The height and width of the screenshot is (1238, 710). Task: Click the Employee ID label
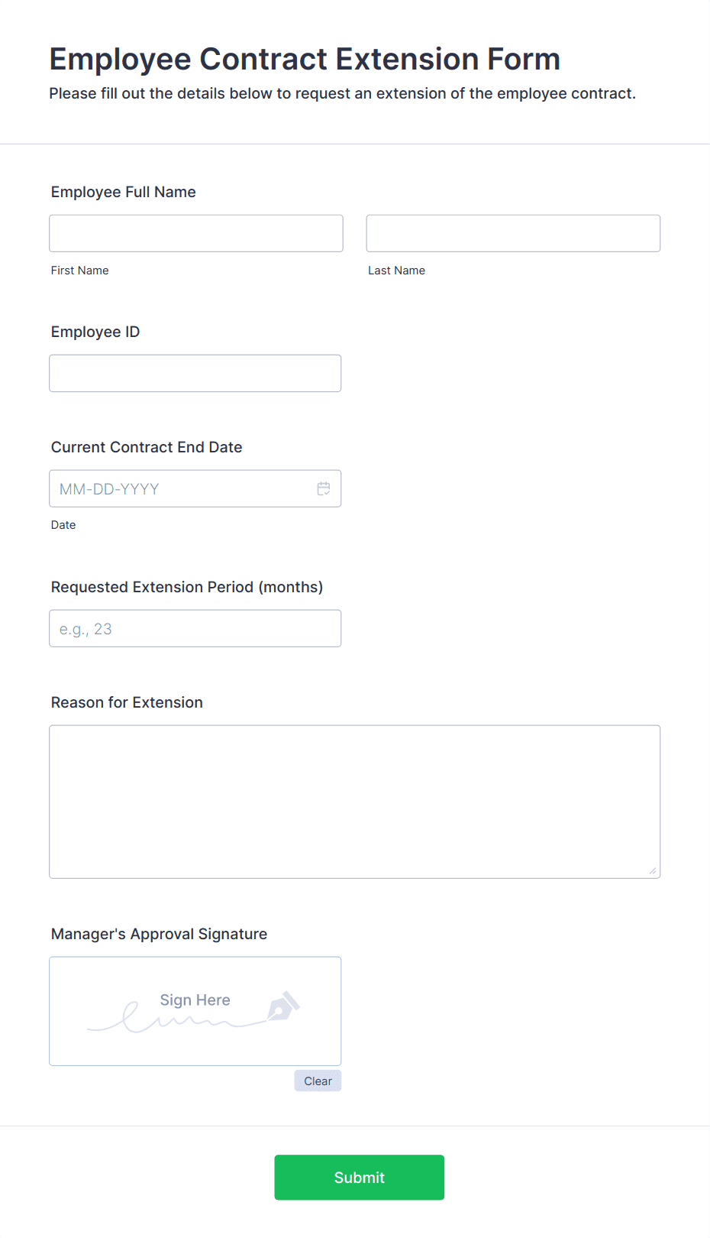coord(95,332)
